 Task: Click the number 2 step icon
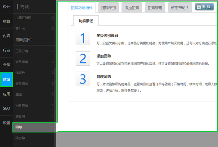[83, 58]
